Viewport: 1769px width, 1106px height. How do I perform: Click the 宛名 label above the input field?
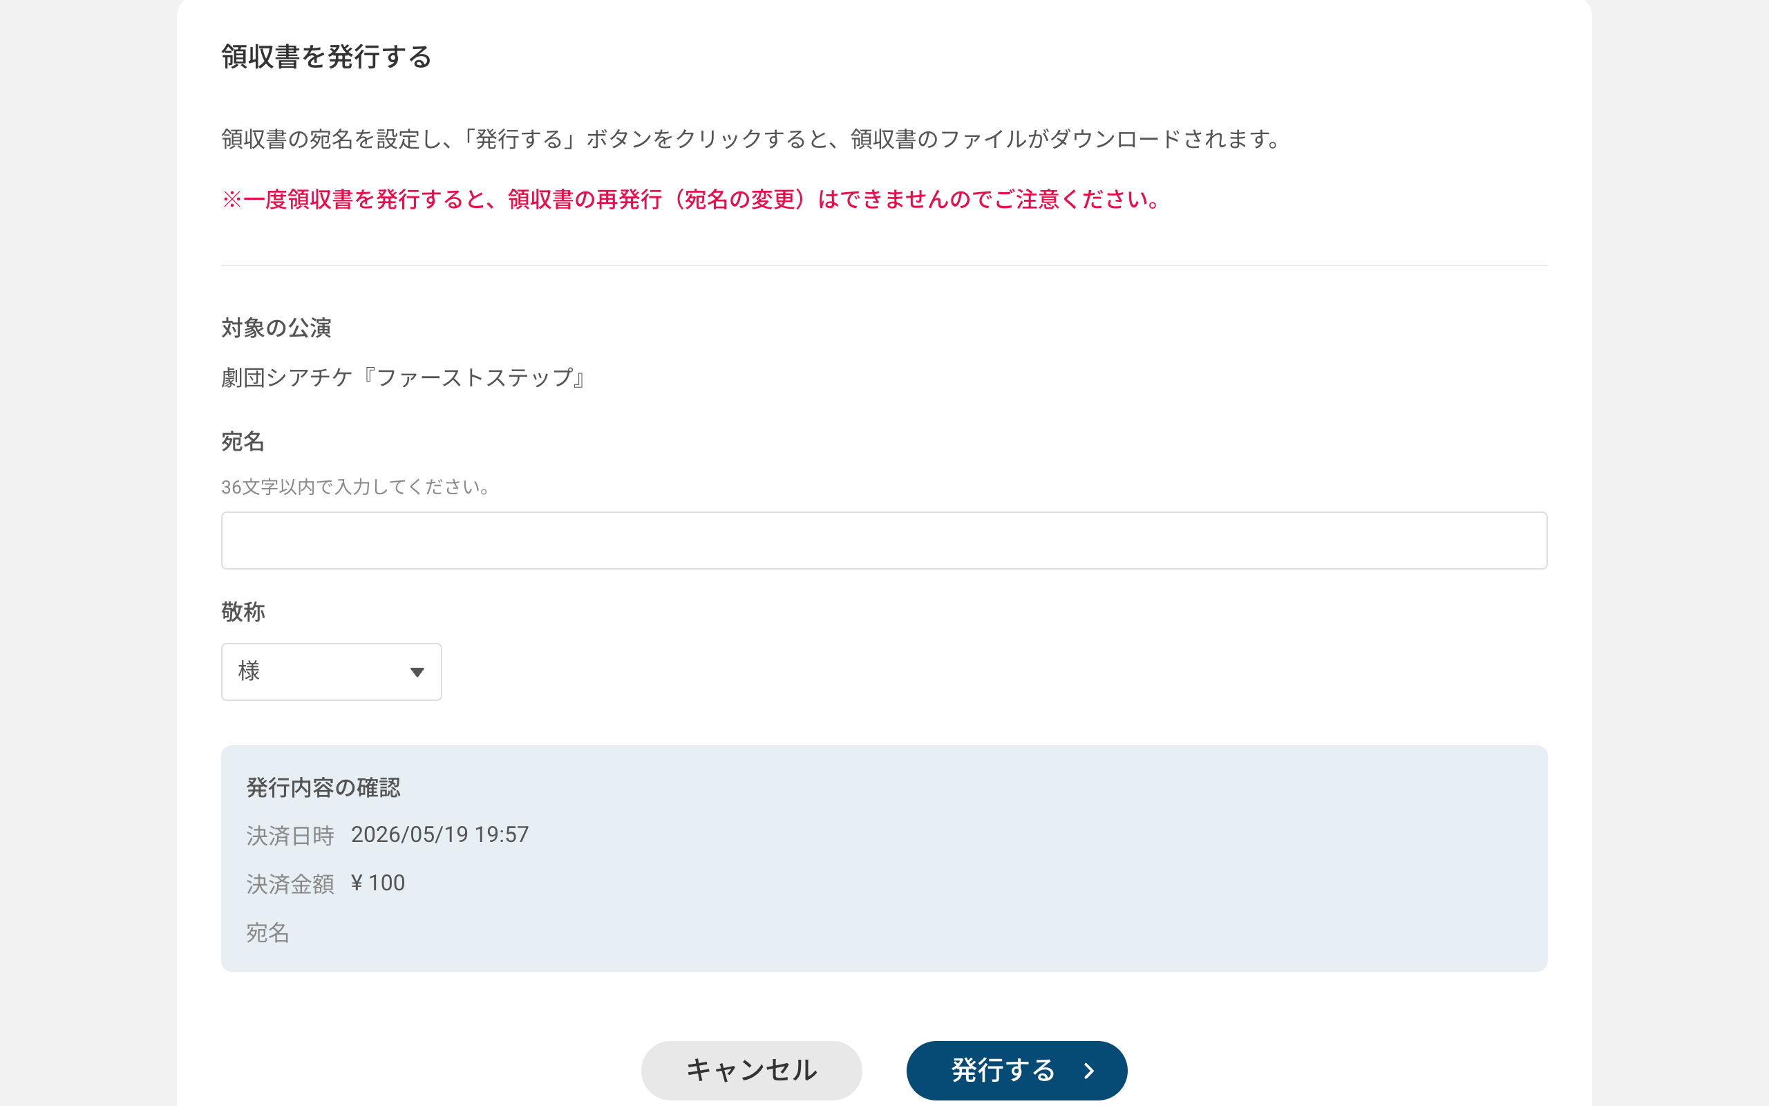[243, 441]
